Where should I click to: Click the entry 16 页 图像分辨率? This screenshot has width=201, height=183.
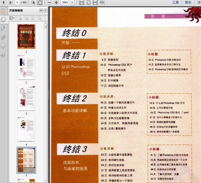[x=111, y=75]
